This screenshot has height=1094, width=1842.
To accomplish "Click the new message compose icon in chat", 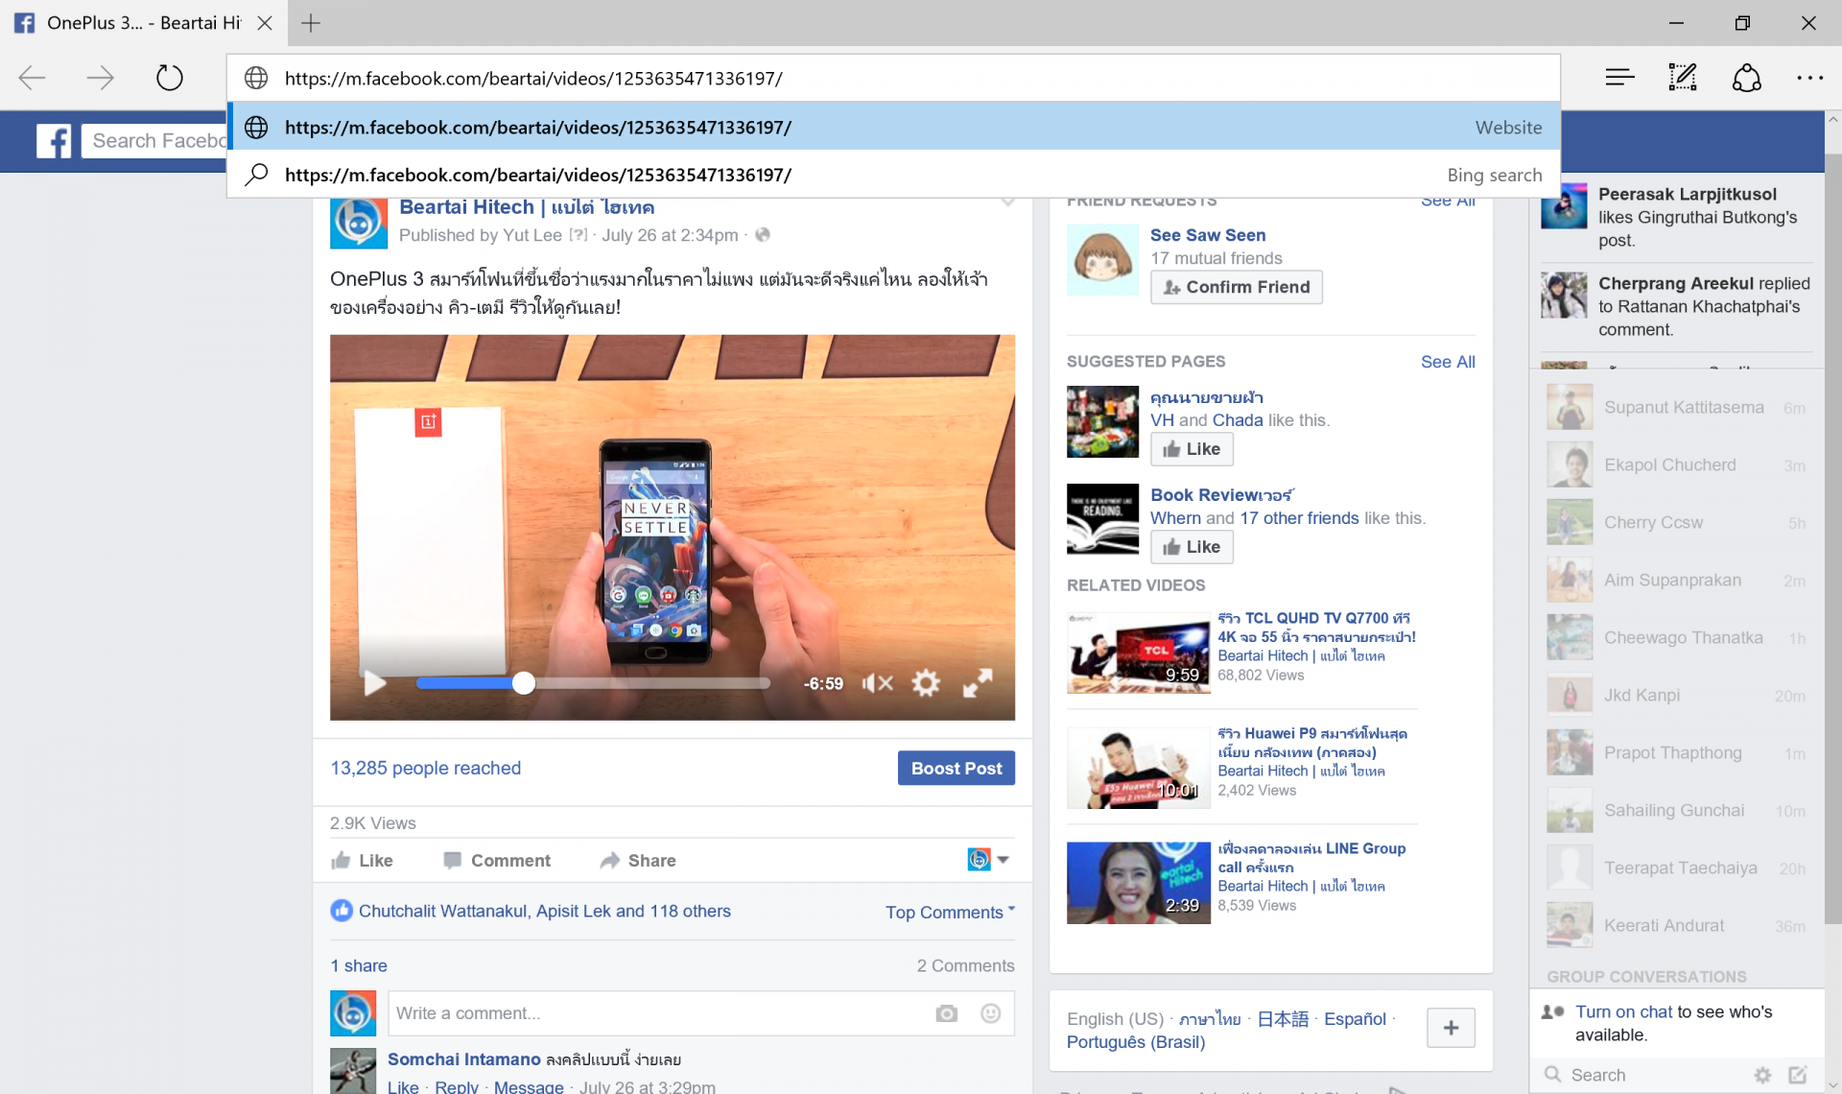I will (x=1798, y=1075).
